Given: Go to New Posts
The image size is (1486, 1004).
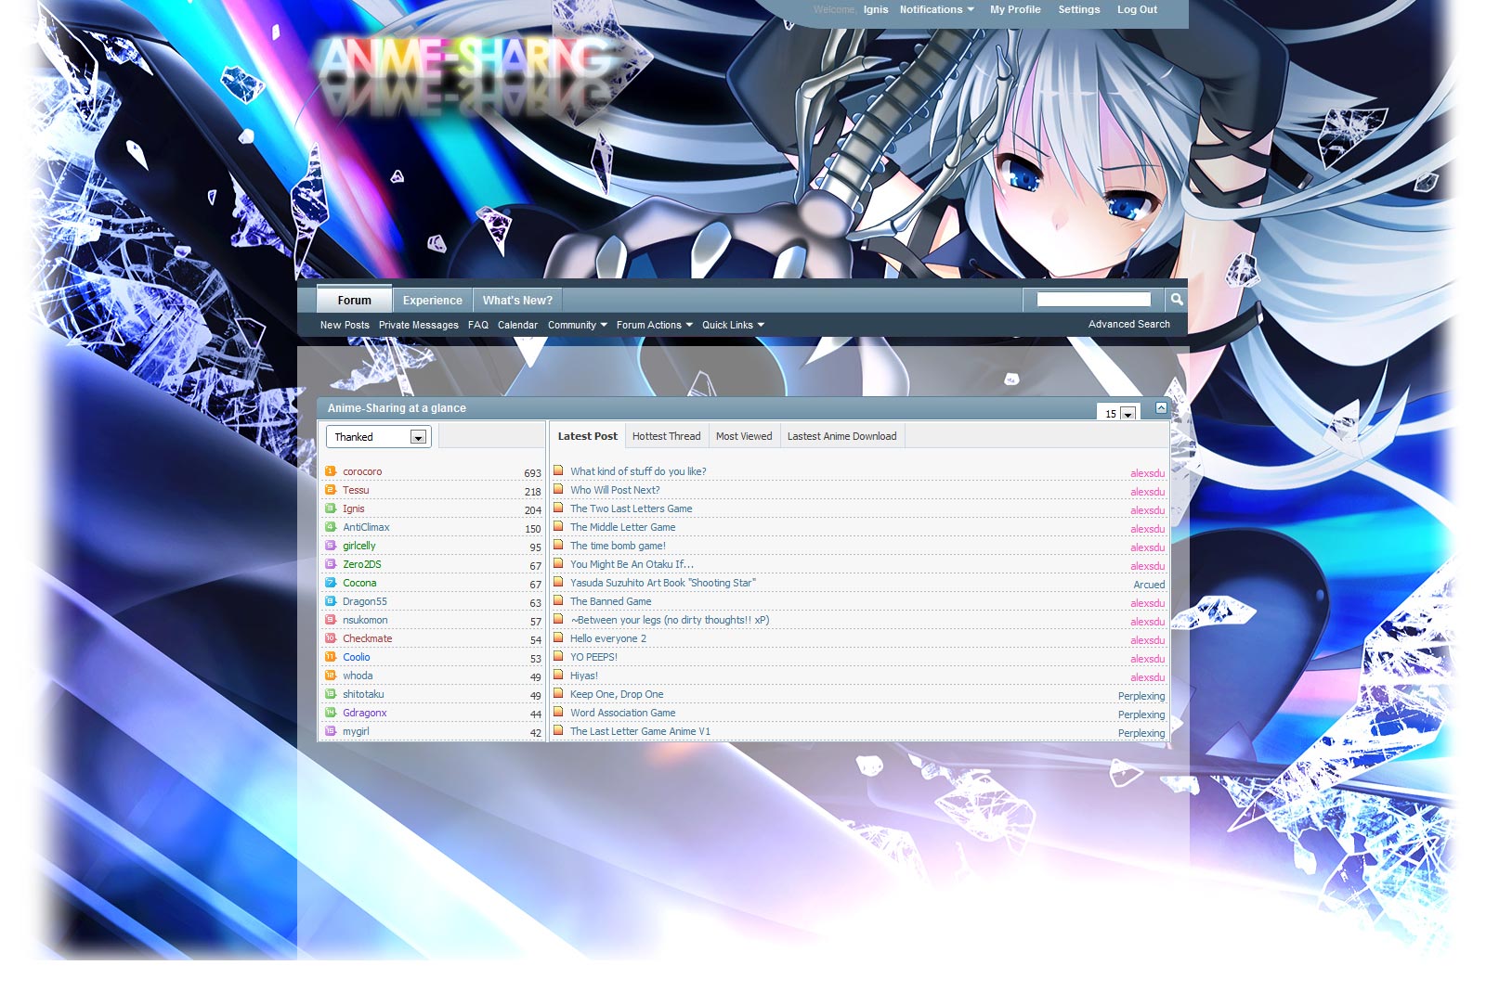Looking at the screenshot, I should point(345,325).
